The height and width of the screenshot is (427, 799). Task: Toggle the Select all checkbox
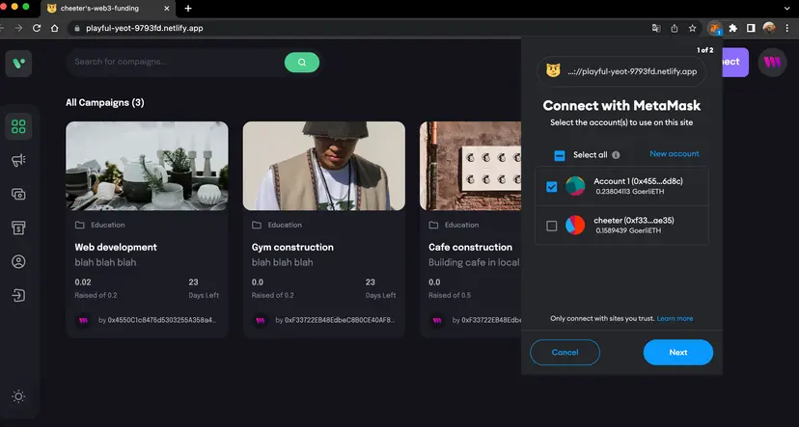coord(560,155)
